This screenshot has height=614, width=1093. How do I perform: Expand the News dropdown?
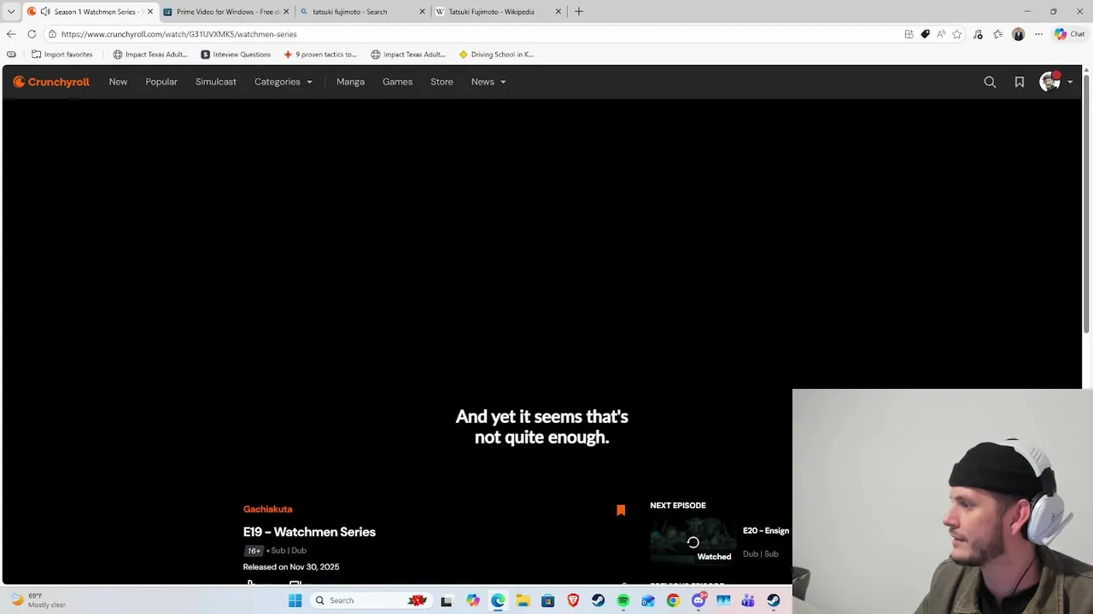click(488, 82)
